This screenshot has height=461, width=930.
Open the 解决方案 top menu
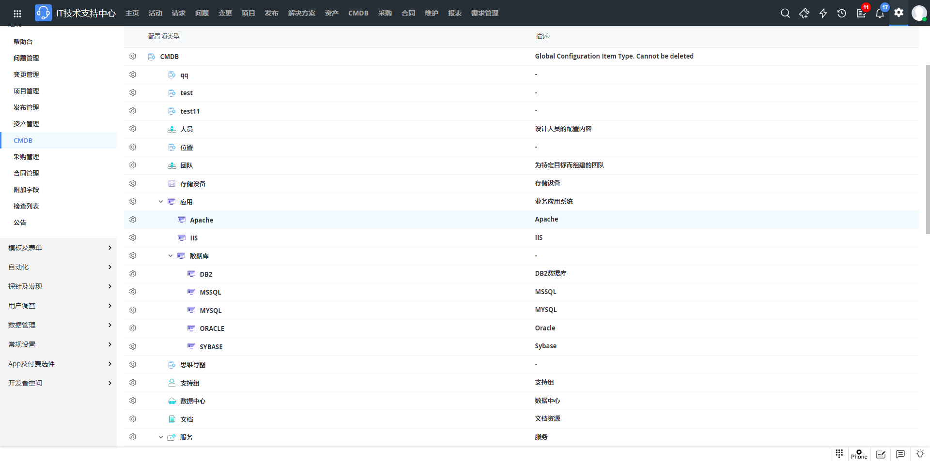point(302,13)
